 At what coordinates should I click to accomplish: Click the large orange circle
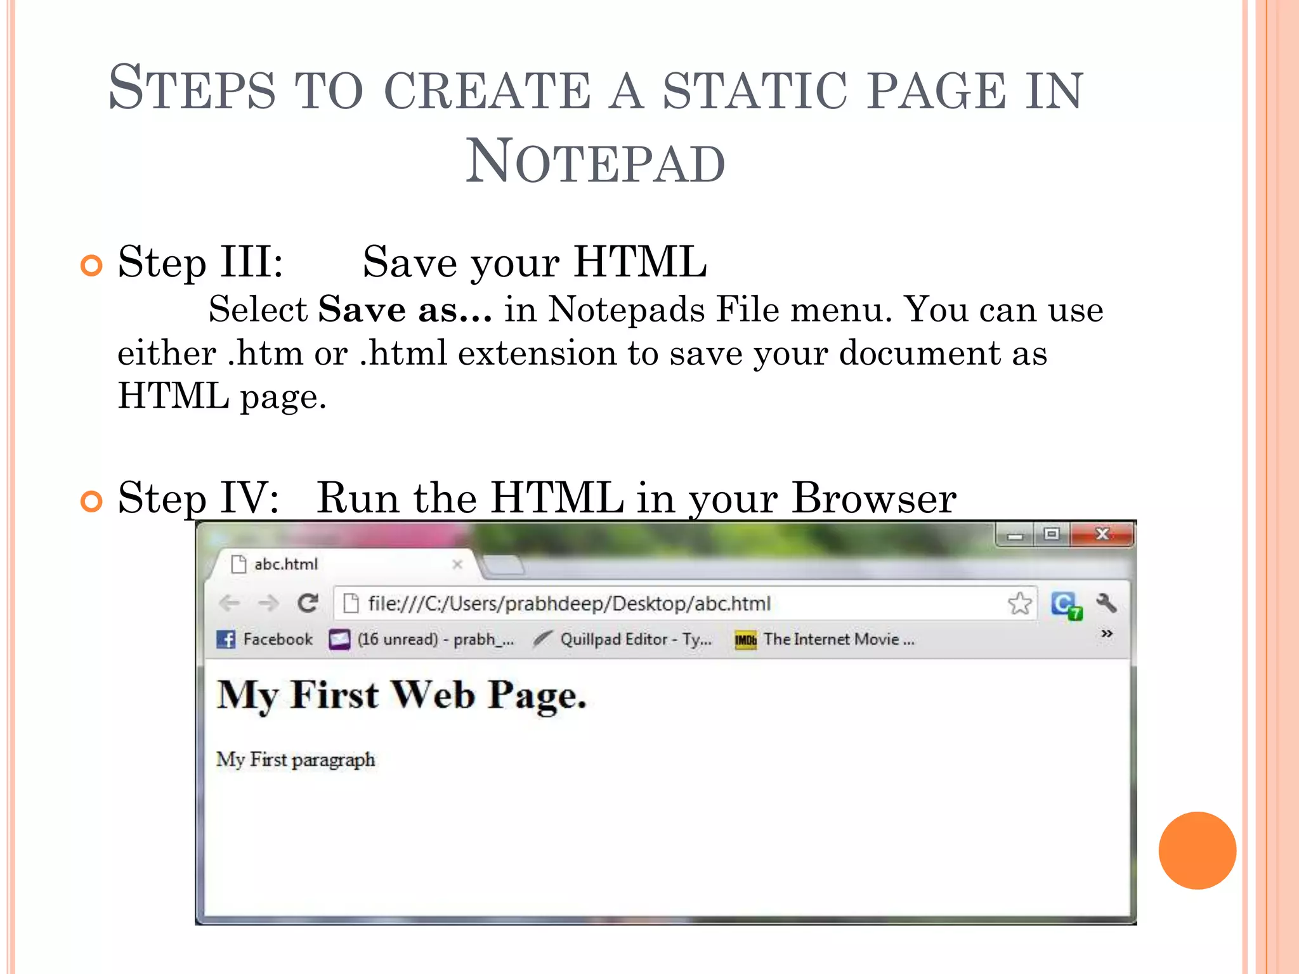tap(1197, 850)
